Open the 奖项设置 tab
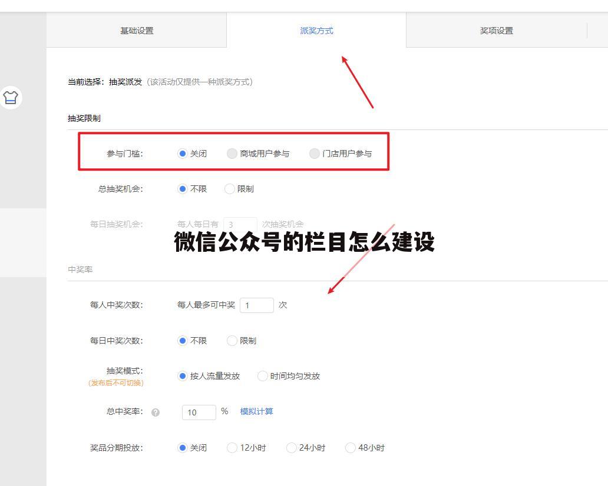This screenshot has width=608, height=486. [497, 30]
